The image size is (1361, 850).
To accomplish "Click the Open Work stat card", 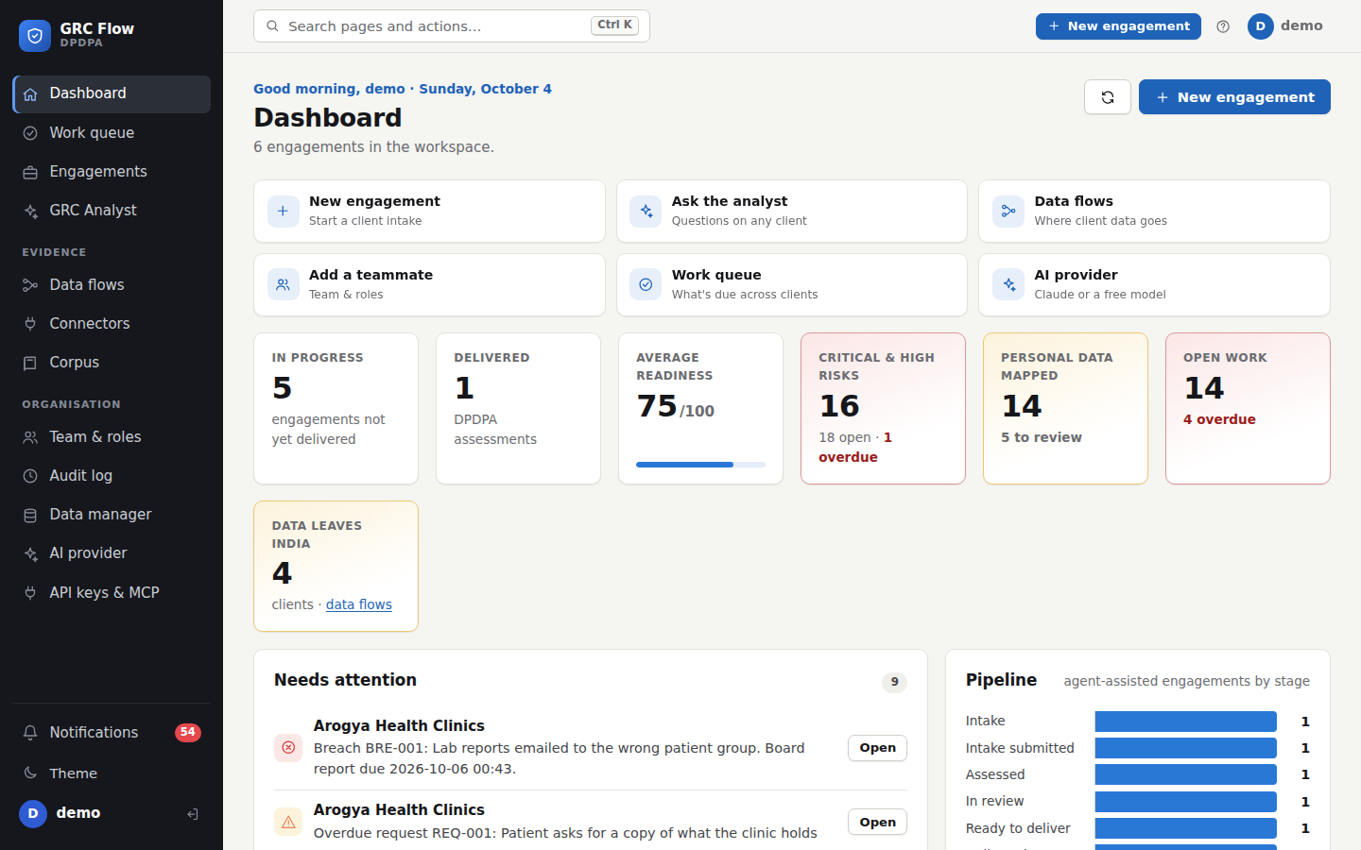I will [x=1248, y=408].
